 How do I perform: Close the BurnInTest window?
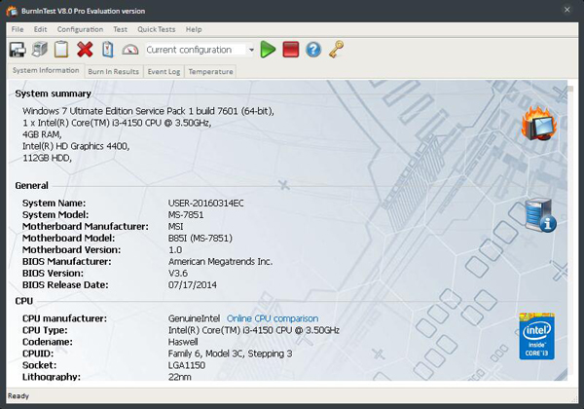click(566, 10)
